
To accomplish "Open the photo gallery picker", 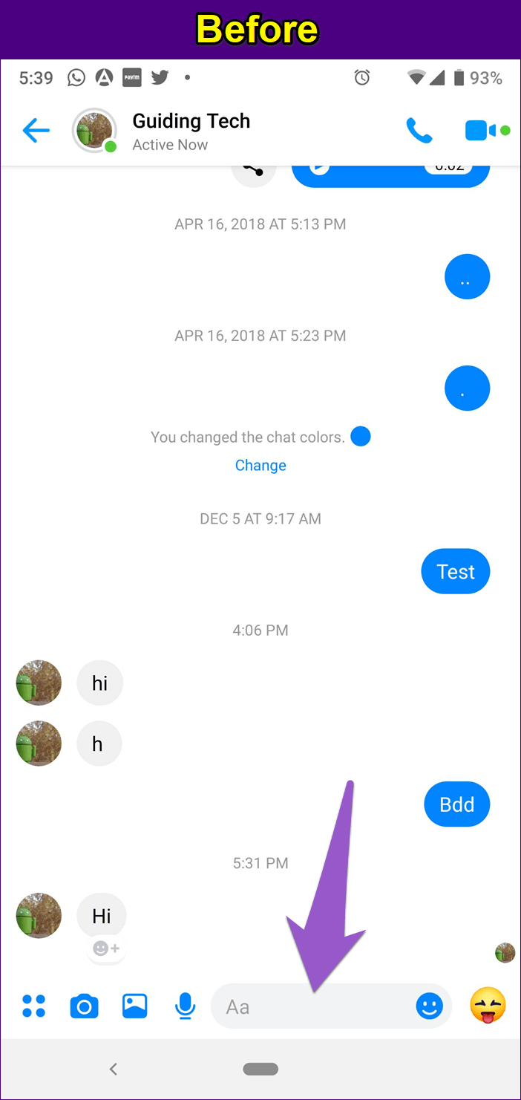I will pos(134,1006).
